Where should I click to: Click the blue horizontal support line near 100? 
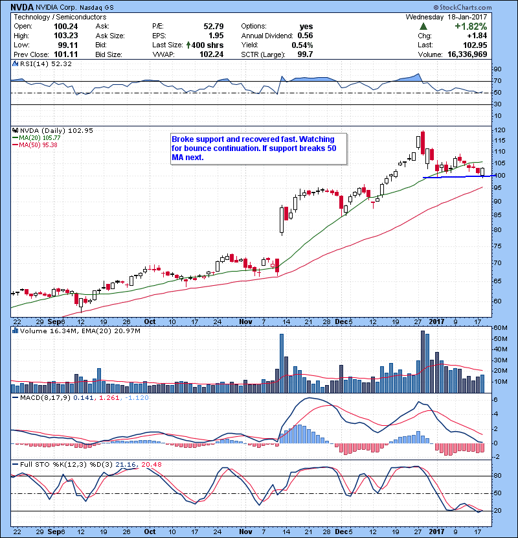click(459, 177)
